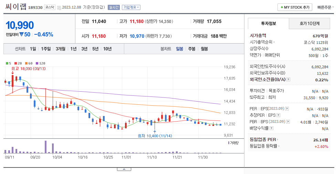Select the 3개월 line chart period
Viewport: 336px width, 174px height.
(61, 49)
